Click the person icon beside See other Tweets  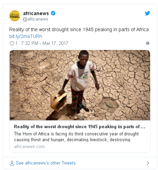point(12,163)
